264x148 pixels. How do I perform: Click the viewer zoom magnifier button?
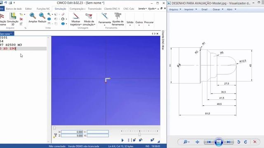[x=186, y=142]
